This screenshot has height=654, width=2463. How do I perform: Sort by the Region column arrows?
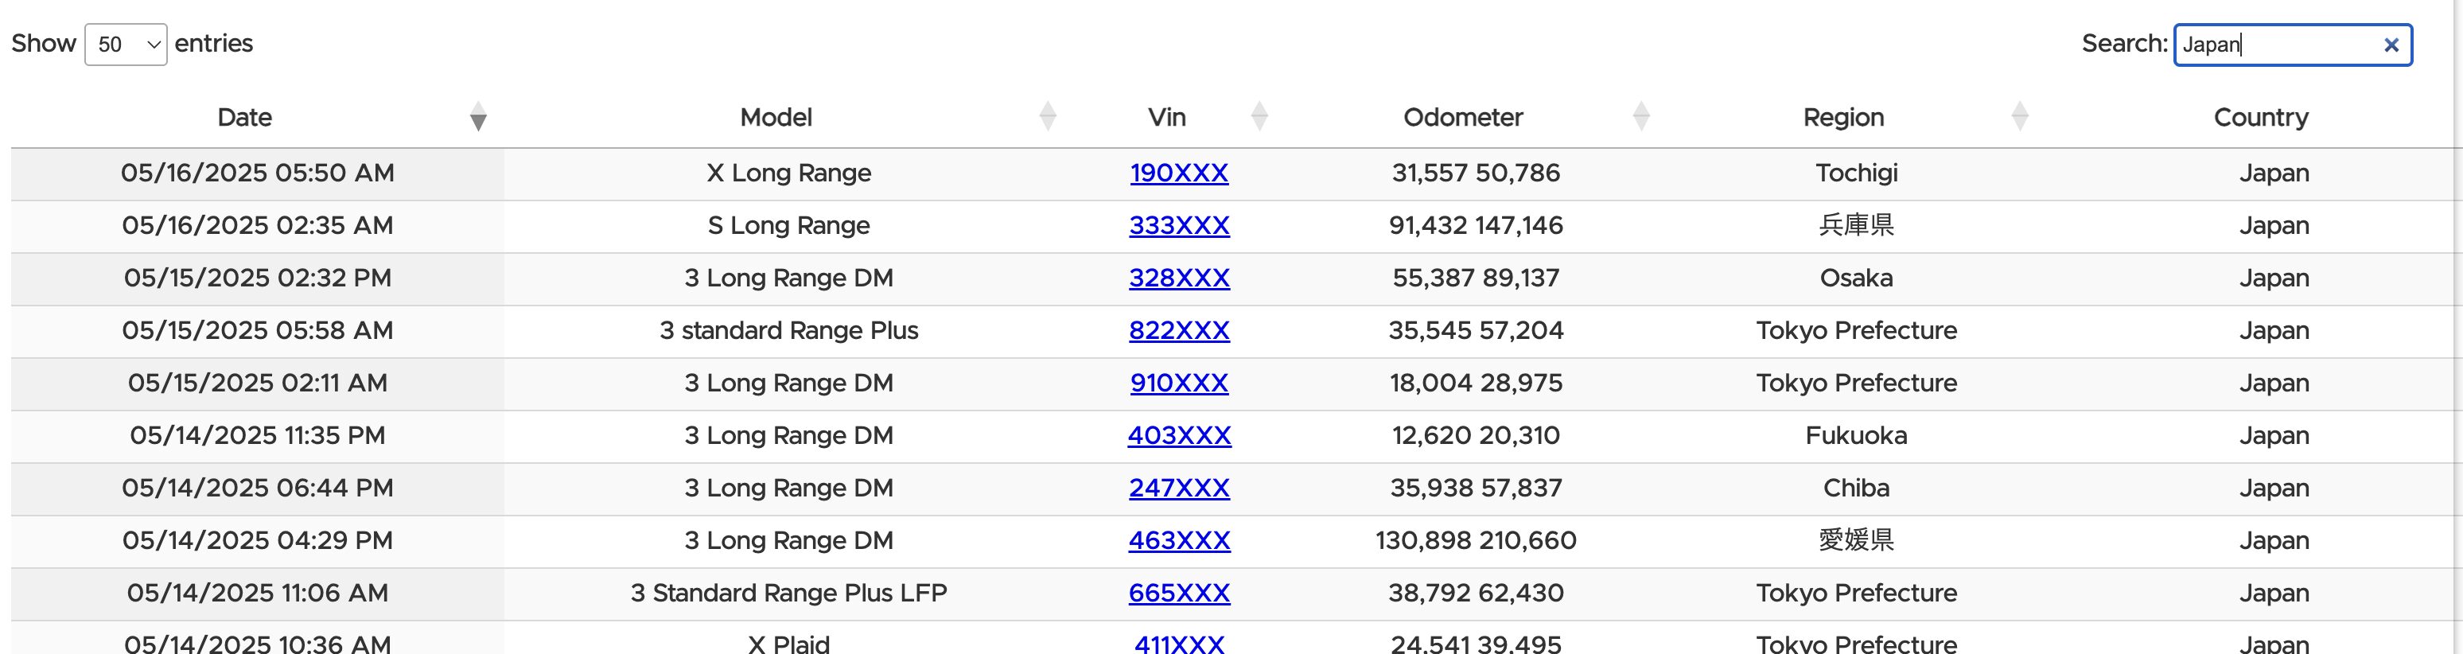(2019, 117)
